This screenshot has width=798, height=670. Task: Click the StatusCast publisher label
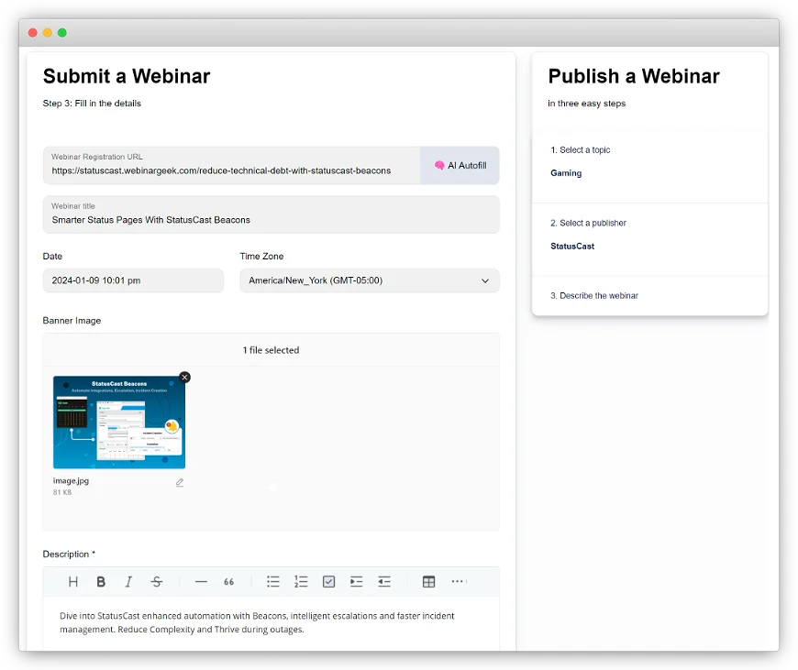[572, 247]
